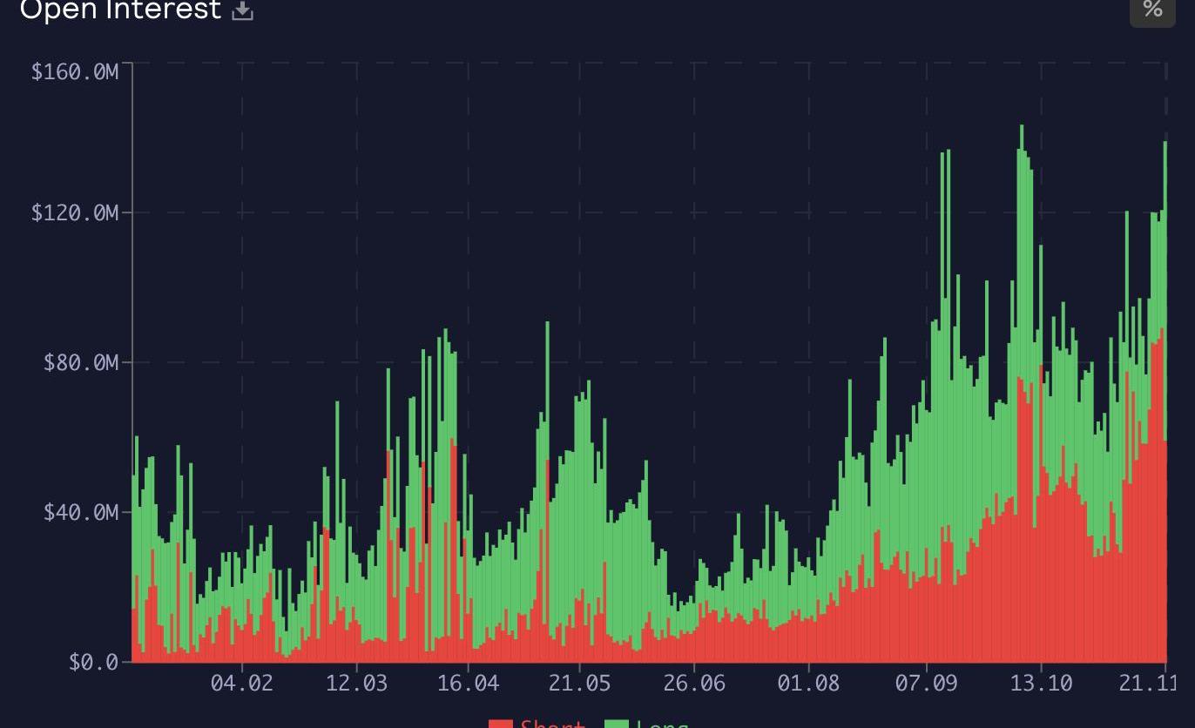Click the 26.06 x-axis date label

pyautogui.click(x=693, y=683)
